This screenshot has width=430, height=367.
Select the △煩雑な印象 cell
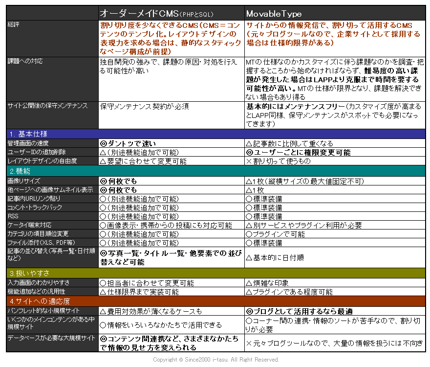pos(271,283)
